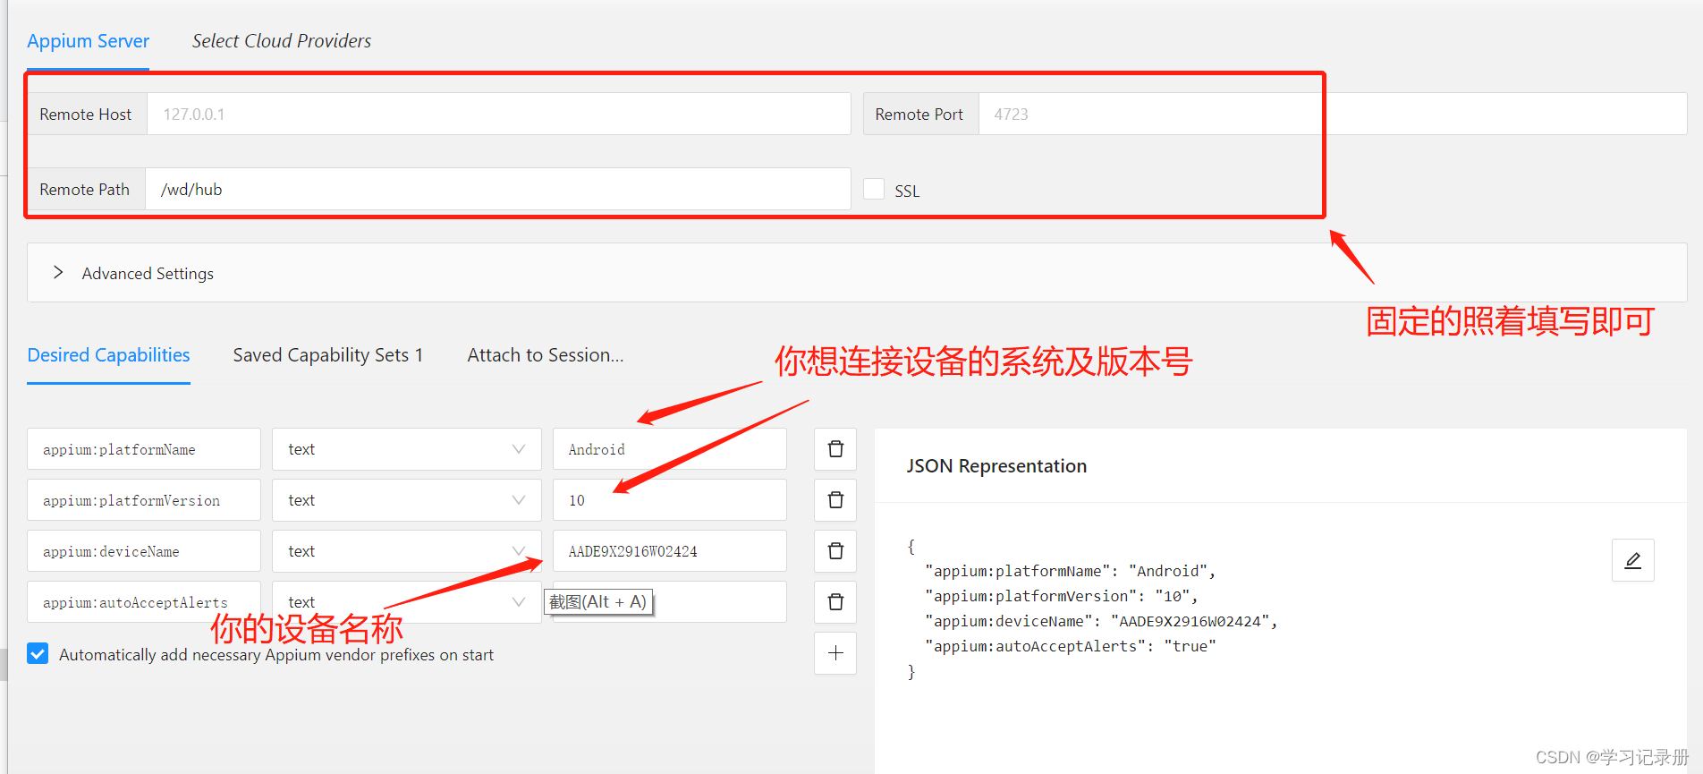Edit capability name appium:autoAcceptAlerts
The width and height of the screenshot is (1703, 774).
(144, 602)
